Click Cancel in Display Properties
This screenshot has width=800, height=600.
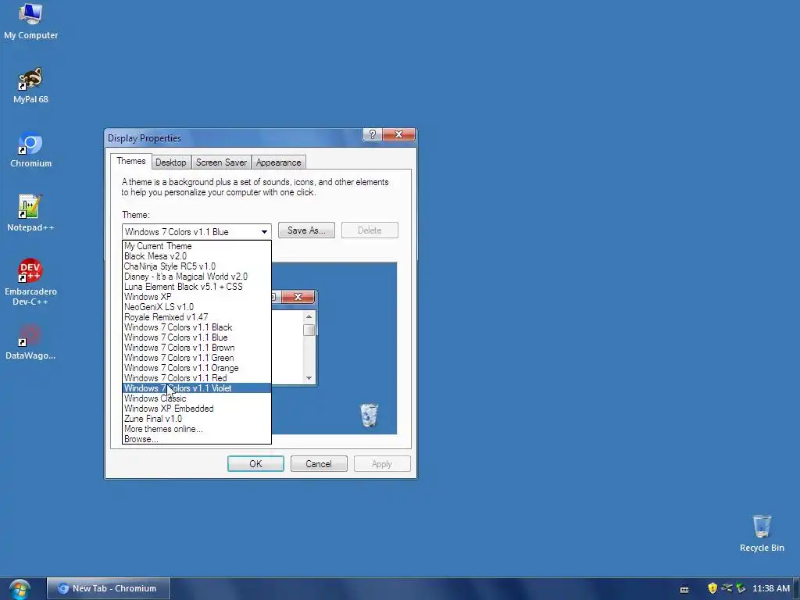coord(319,464)
